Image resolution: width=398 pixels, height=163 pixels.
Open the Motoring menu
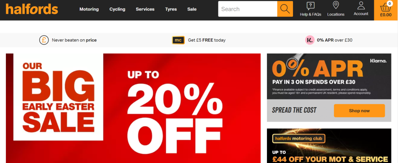(89, 9)
